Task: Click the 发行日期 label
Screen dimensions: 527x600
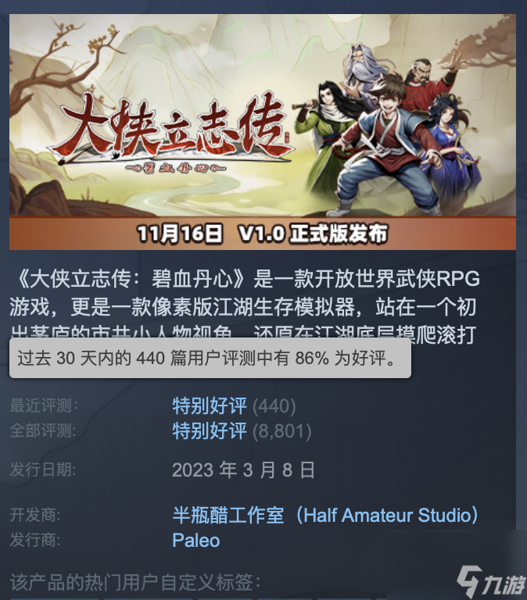Action: tap(43, 470)
